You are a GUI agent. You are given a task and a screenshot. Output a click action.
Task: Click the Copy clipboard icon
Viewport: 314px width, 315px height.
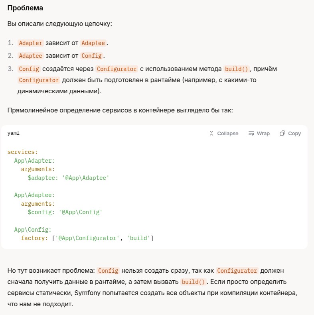(x=282, y=134)
